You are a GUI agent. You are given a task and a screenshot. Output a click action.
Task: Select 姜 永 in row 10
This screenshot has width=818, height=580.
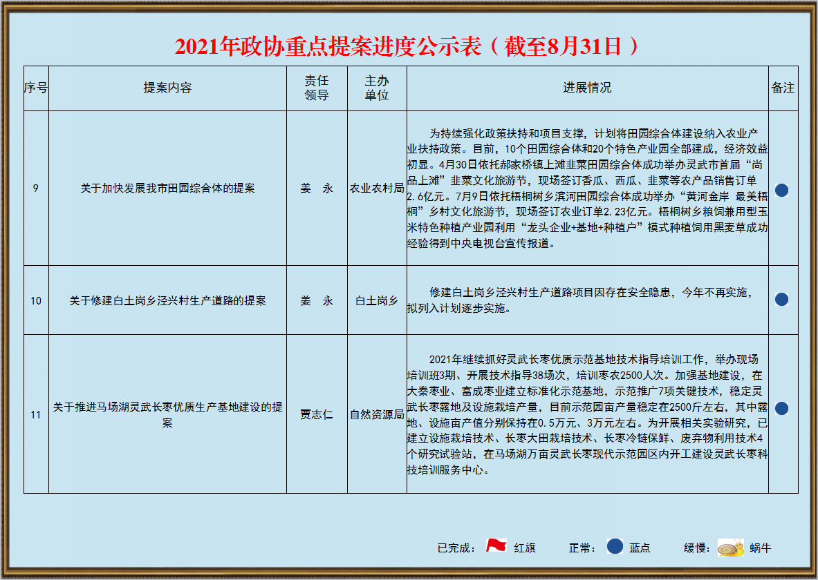[x=317, y=300]
